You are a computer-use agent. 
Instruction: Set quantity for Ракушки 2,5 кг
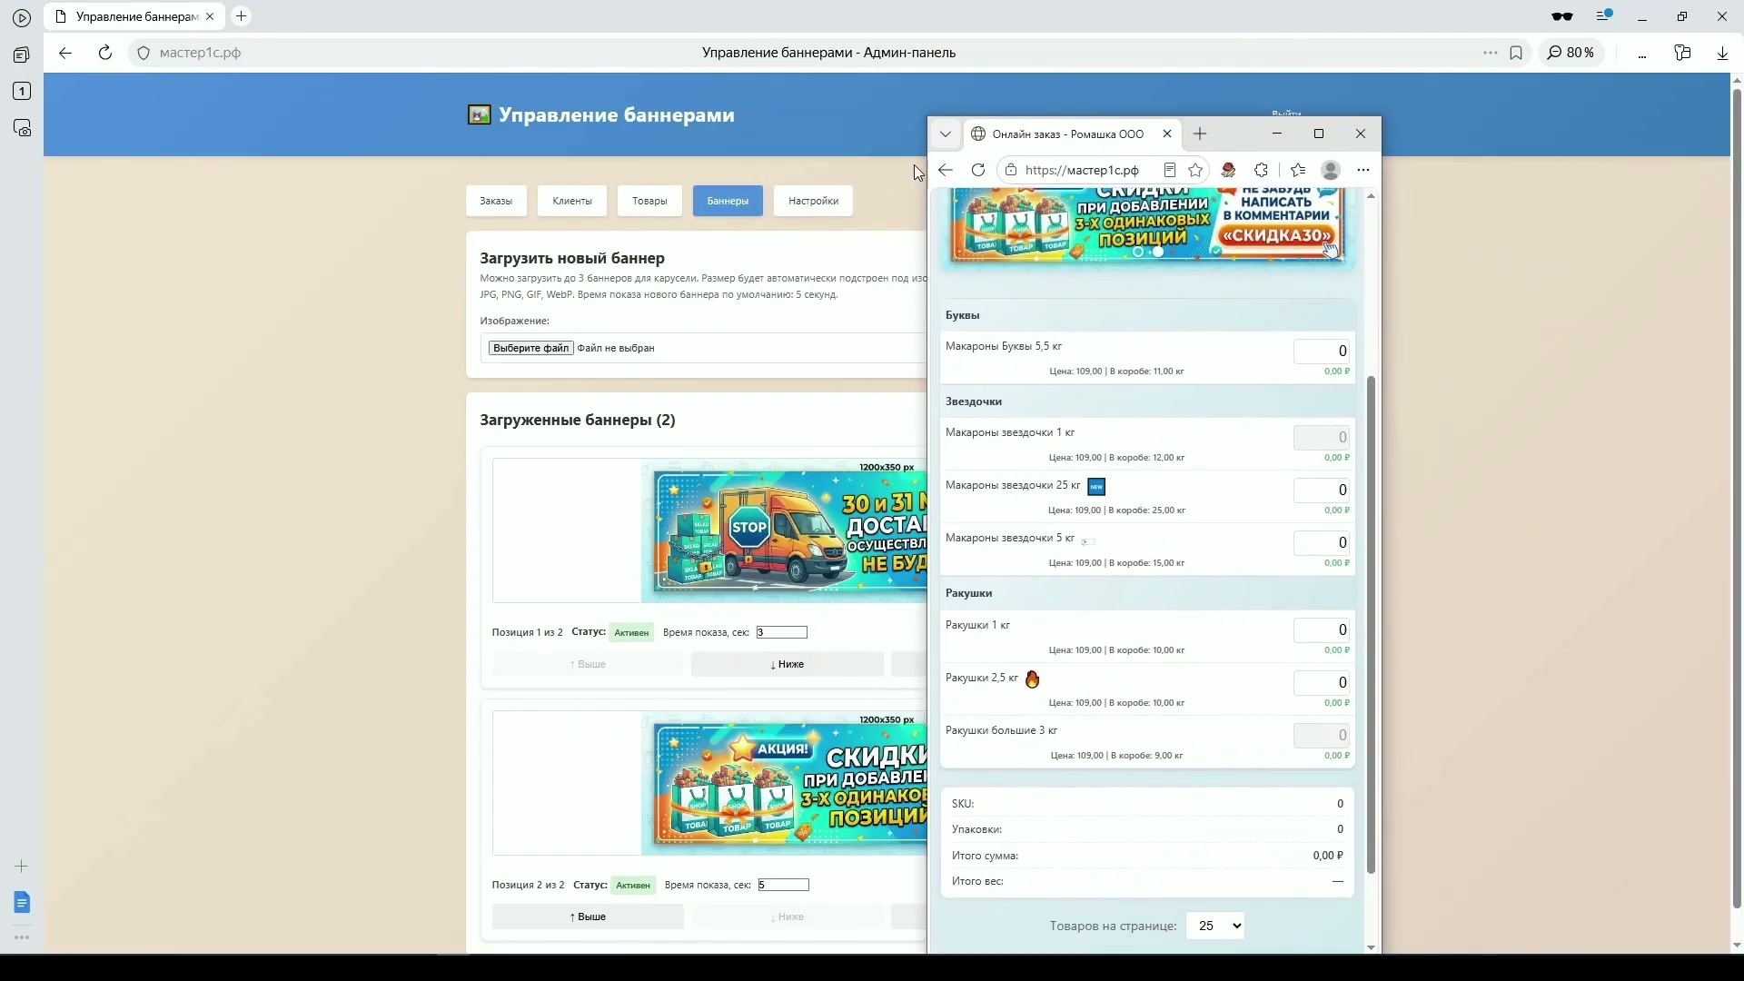1322,683
